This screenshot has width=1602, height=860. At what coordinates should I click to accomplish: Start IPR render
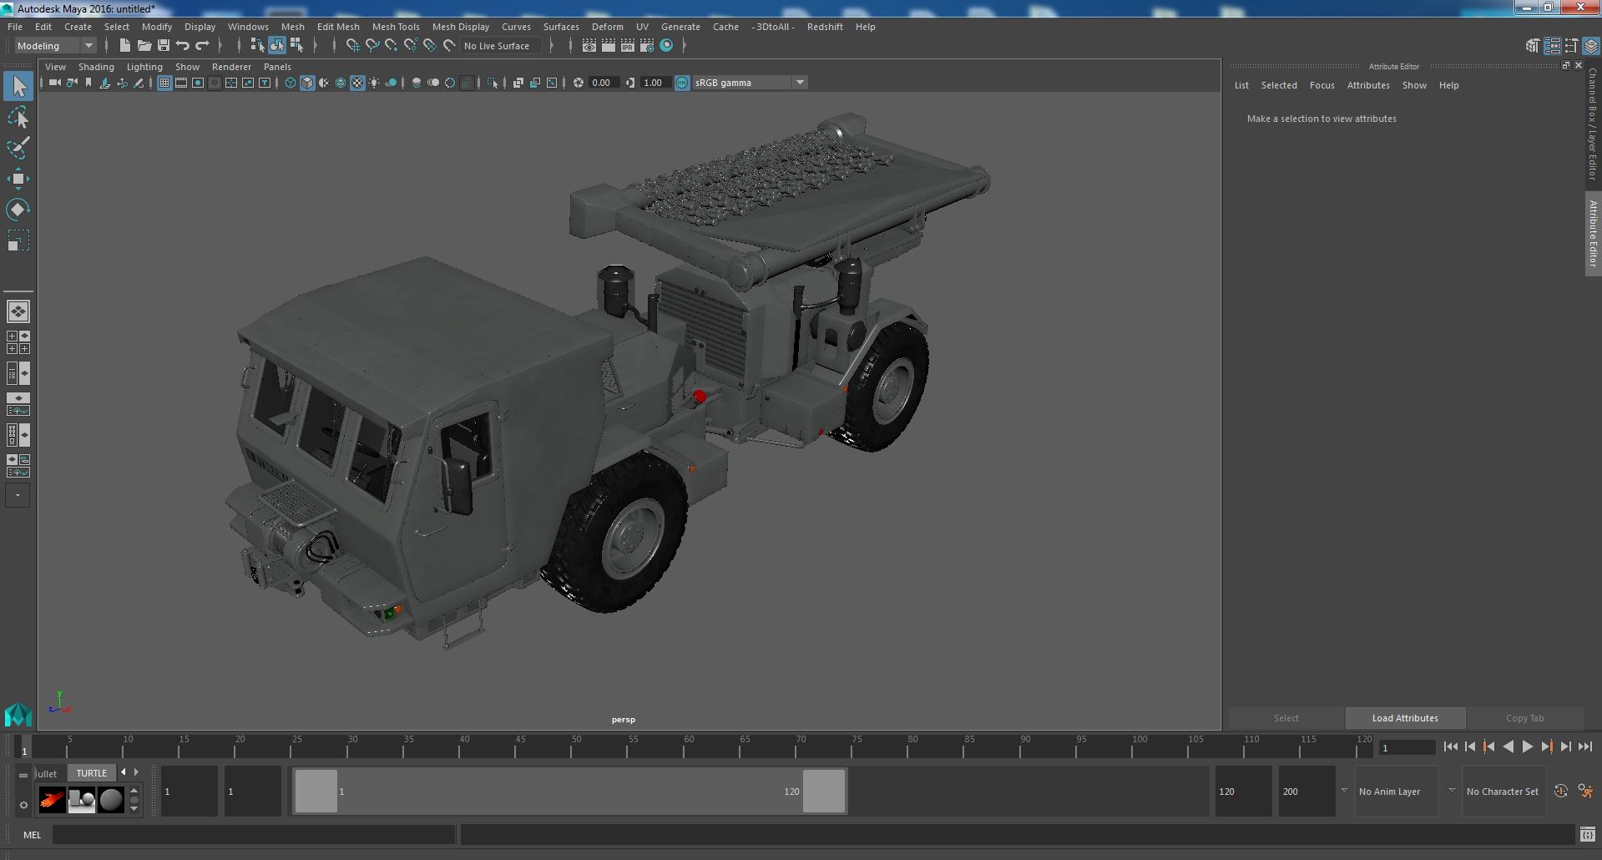[x=627, y=45]
